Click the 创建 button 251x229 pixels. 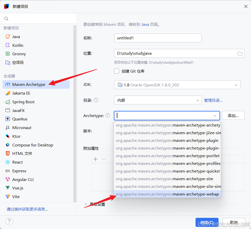[x=207, y=222]
